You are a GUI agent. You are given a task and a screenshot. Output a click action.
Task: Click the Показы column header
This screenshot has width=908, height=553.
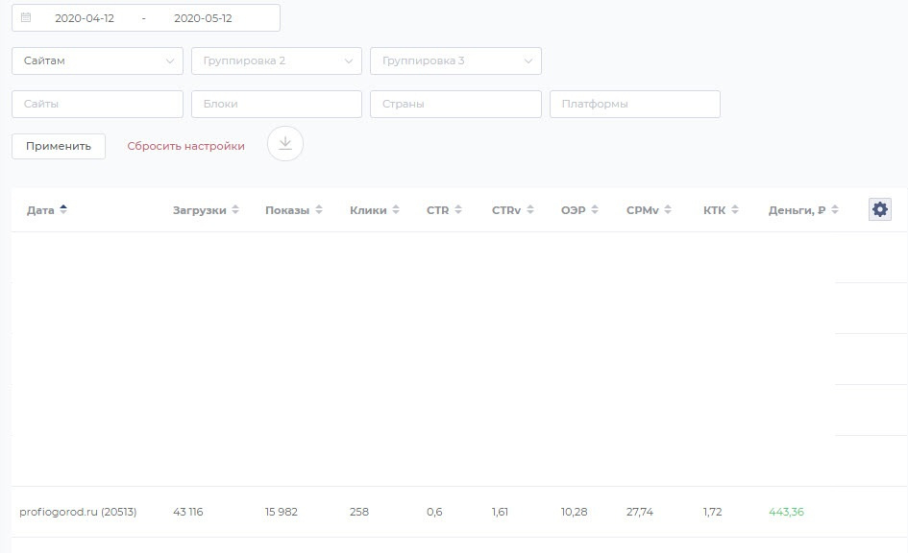pos(287,210)
